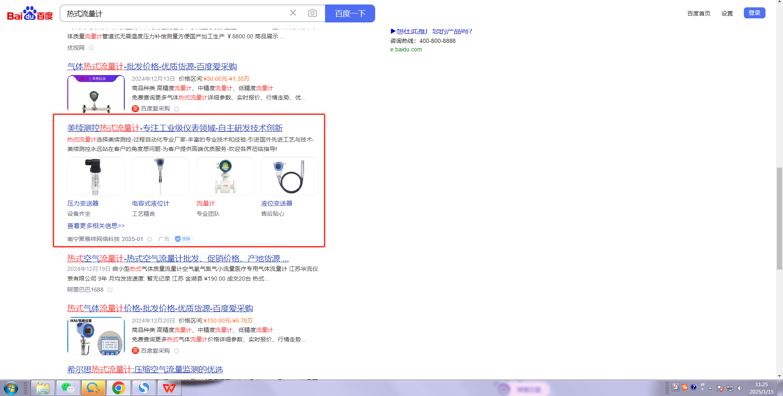Screen dimensions: 783x396
Task: Open the red 流量计 text link
Action: [x=206, y=204]
